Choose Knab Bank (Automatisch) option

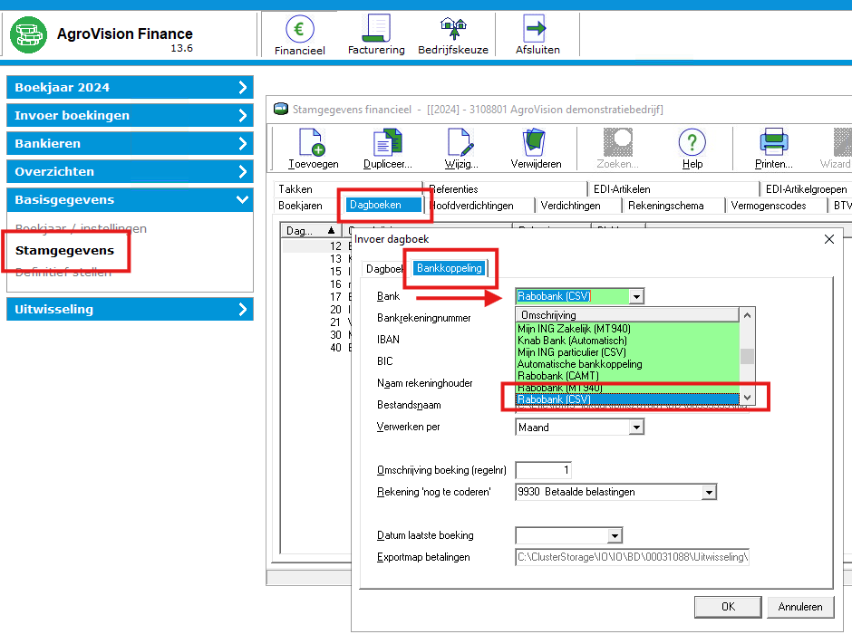[627, 341]
